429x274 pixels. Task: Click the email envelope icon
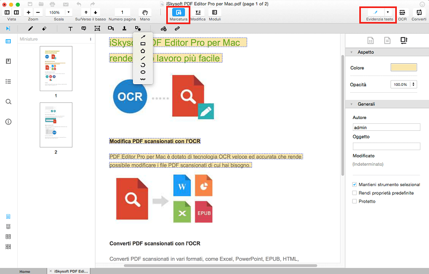pos(65,4)
